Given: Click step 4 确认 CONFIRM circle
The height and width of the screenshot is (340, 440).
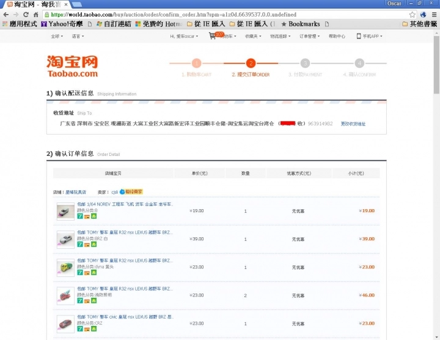Looking at the screenshot, I should 359,63.
